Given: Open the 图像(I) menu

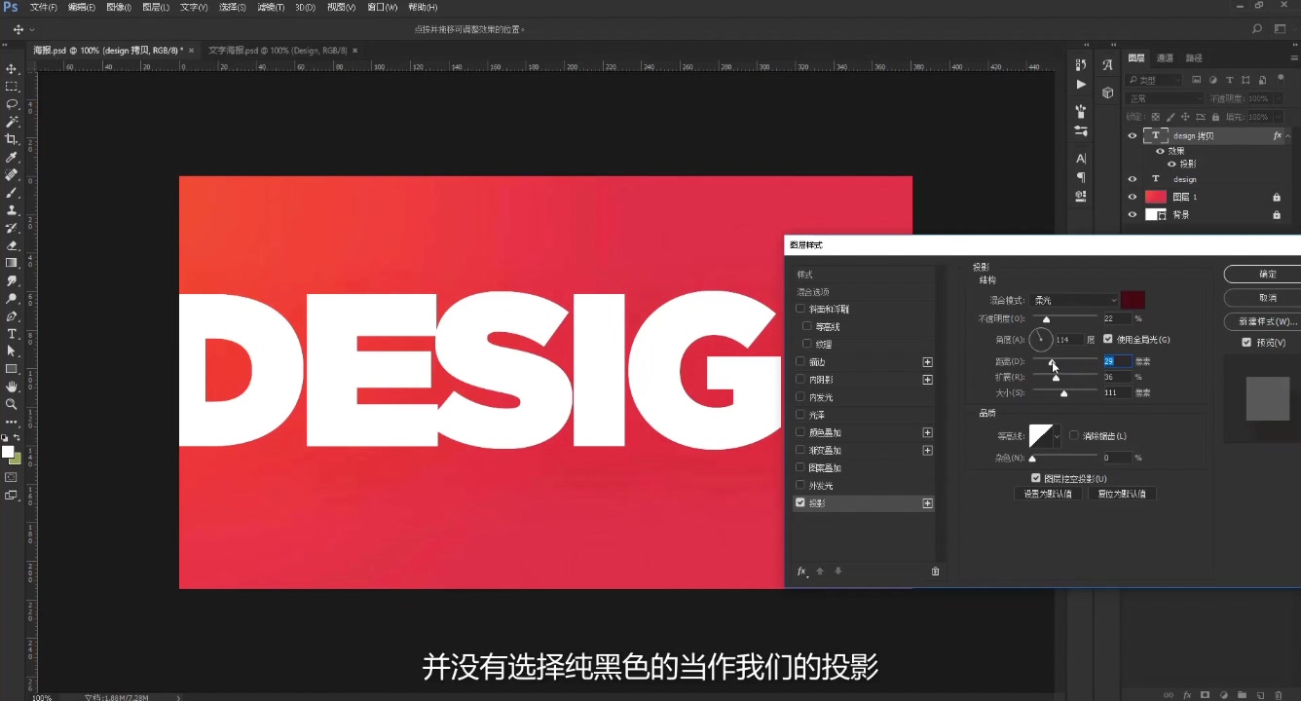Looking at the screenshot, I should point(119,7).
